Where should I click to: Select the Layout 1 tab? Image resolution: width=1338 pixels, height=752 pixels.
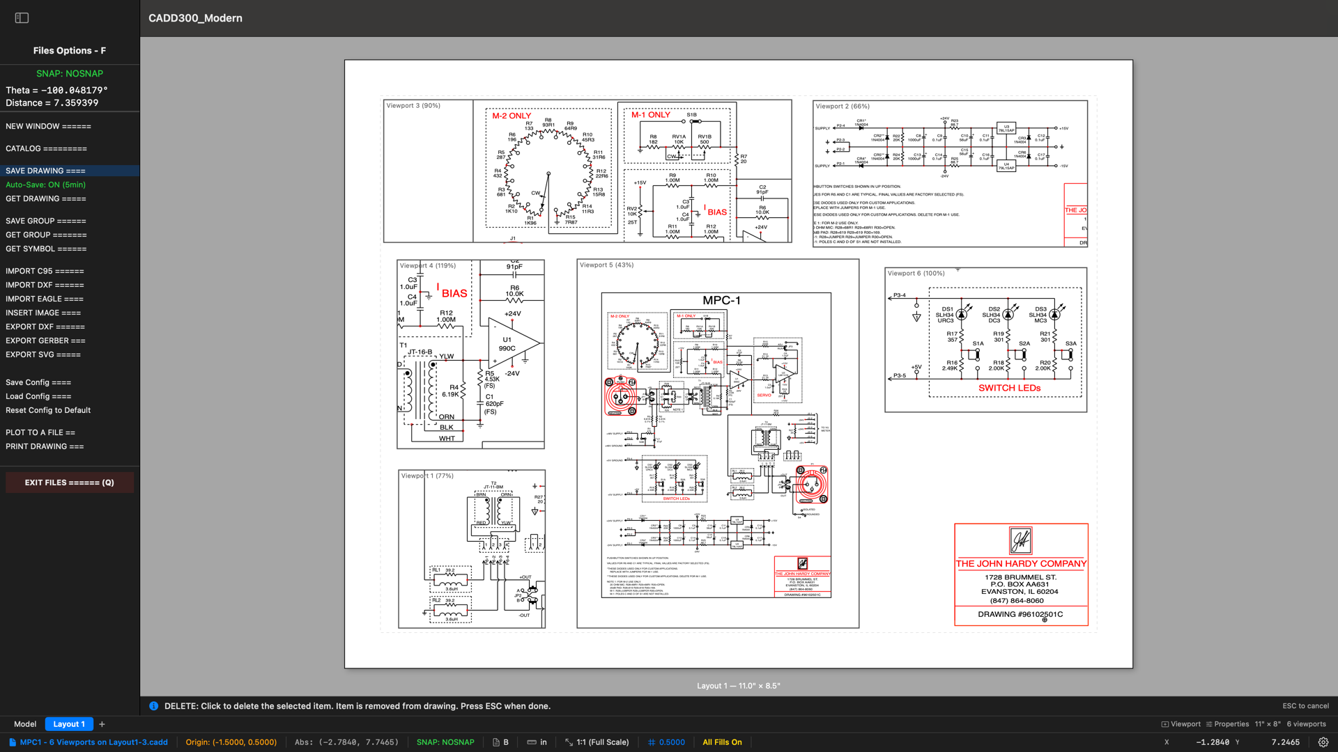tap(69, 724)
